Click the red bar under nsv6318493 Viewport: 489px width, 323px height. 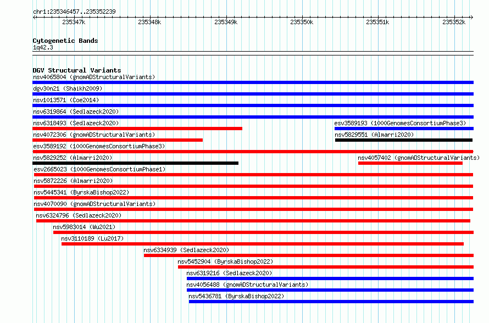(137, 129)
